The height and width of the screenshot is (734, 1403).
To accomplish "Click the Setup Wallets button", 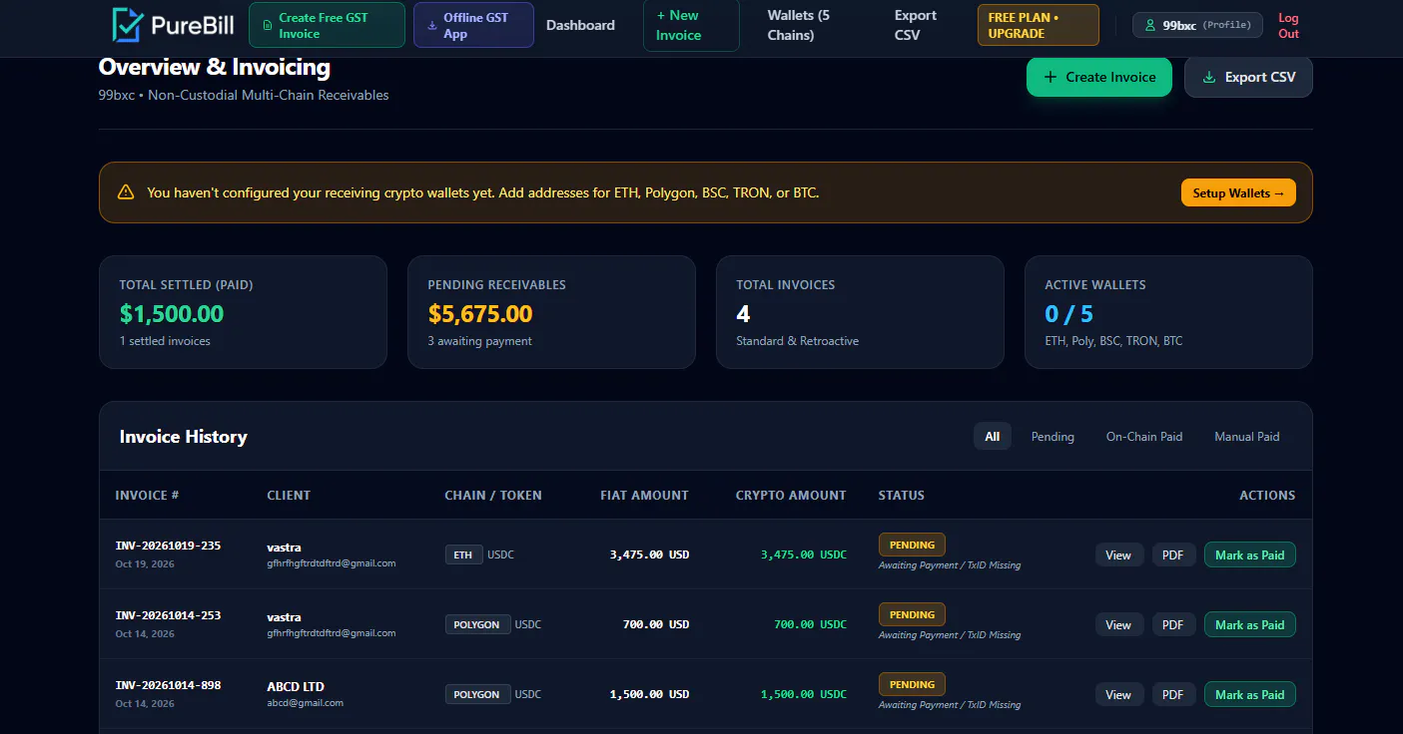I will pos(1238,192).
